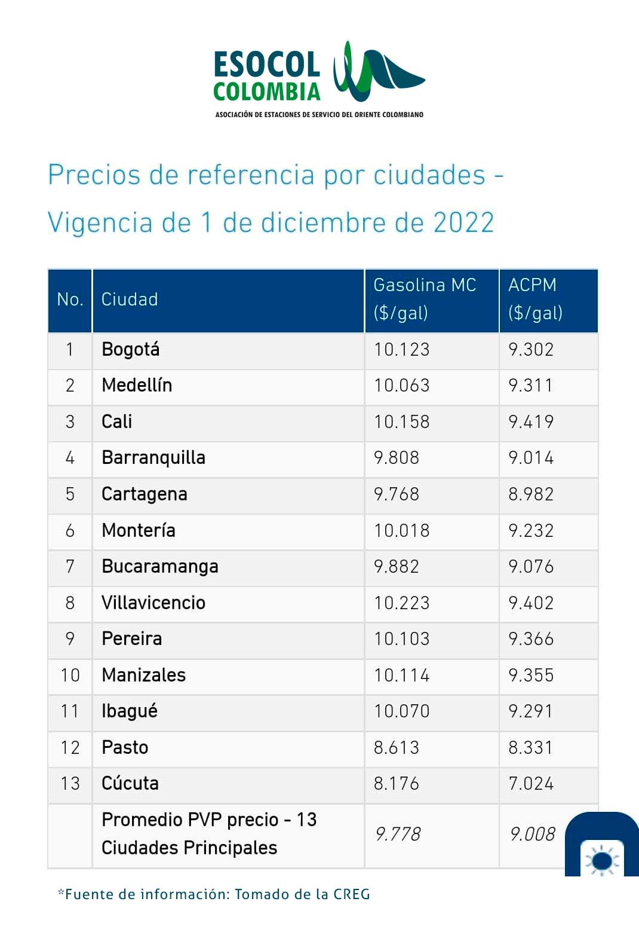Click the Pasto city name
639x935 pixels.
(125, 747)
